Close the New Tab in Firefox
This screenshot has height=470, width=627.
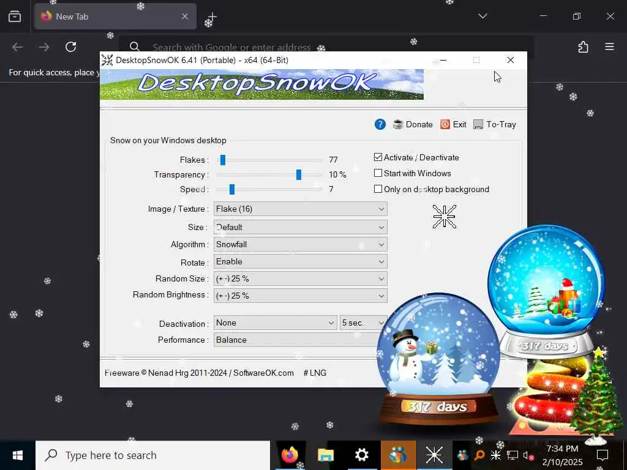point(185,17)
